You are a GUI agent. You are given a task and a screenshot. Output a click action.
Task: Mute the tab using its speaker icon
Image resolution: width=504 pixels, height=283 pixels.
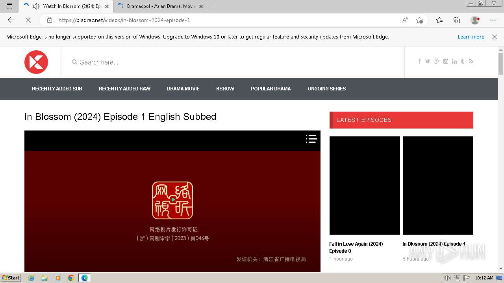pos(36,6)
